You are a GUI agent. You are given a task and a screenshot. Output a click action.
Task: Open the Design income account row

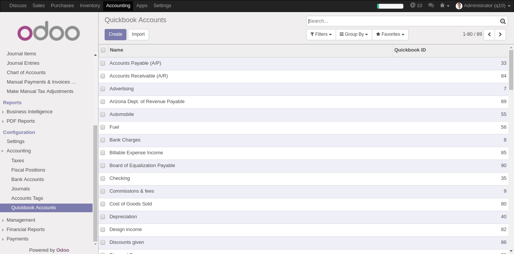click(x=303, y=230)
